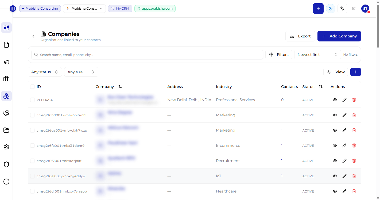Image resolution: width=380 pixels, height=200 pixels.
Task: Click the Prabisha Consulting badge
Action: [x=40, y=9]
